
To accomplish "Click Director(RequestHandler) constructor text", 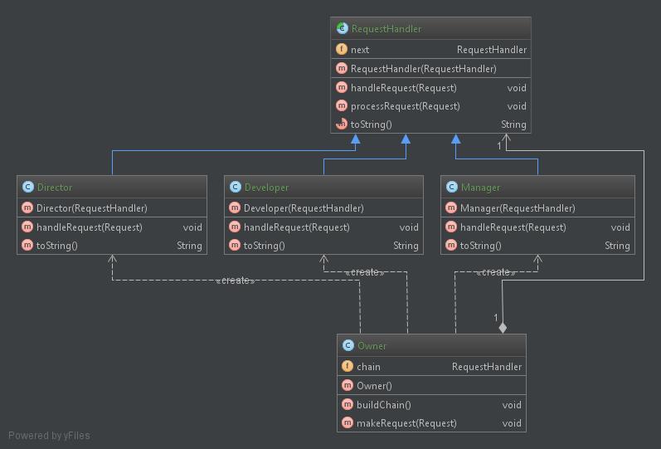I will tap(91, 208).
